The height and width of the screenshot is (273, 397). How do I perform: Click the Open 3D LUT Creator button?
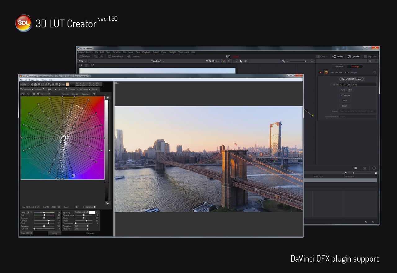(351, 79)
